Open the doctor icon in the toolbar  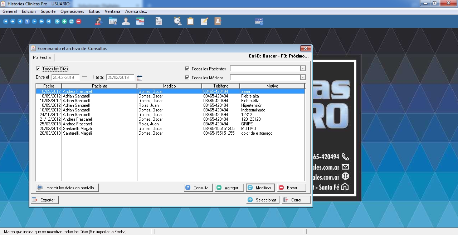coord(126,21)
